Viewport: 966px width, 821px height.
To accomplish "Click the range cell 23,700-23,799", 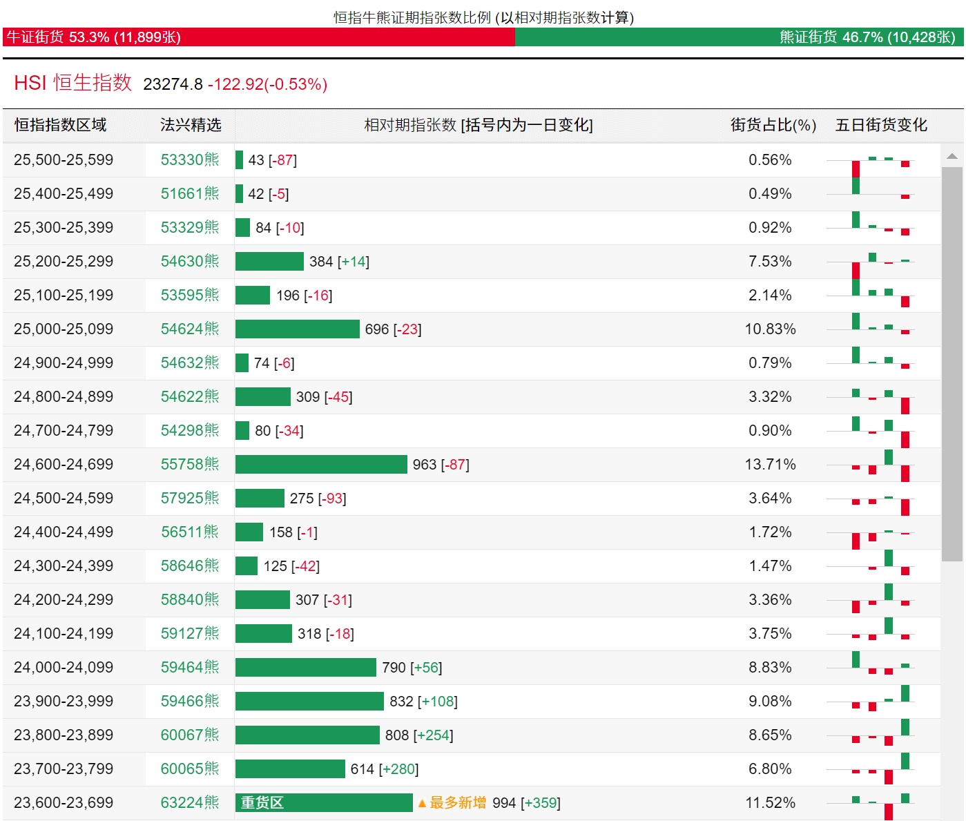I will pos(64,769).
